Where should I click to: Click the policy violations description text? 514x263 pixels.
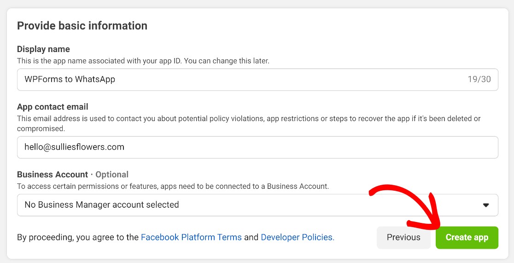coord(249,123)
